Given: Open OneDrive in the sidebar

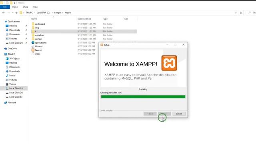Looking at the screenshot, I should 12,48.
